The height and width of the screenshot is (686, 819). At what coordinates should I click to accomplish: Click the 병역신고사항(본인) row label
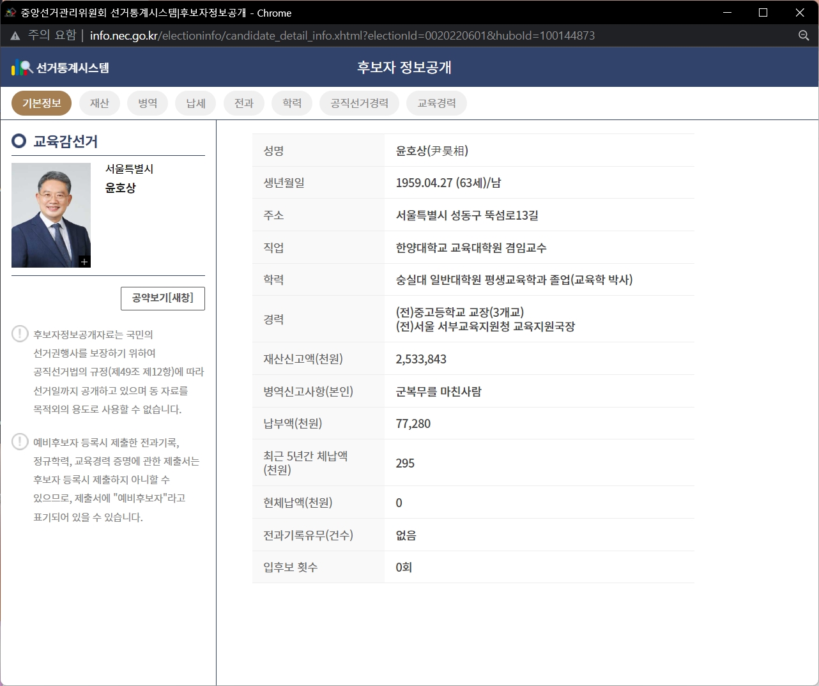coord(308,392)
